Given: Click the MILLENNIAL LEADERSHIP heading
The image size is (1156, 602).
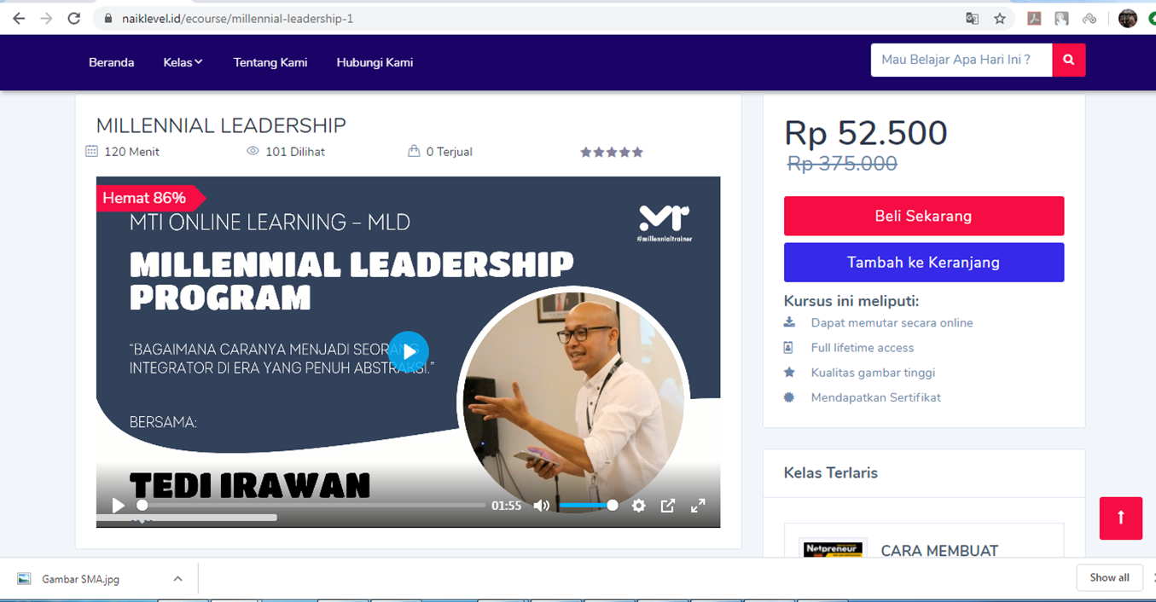Looking at the screenshot, I should tap(221, 125).
